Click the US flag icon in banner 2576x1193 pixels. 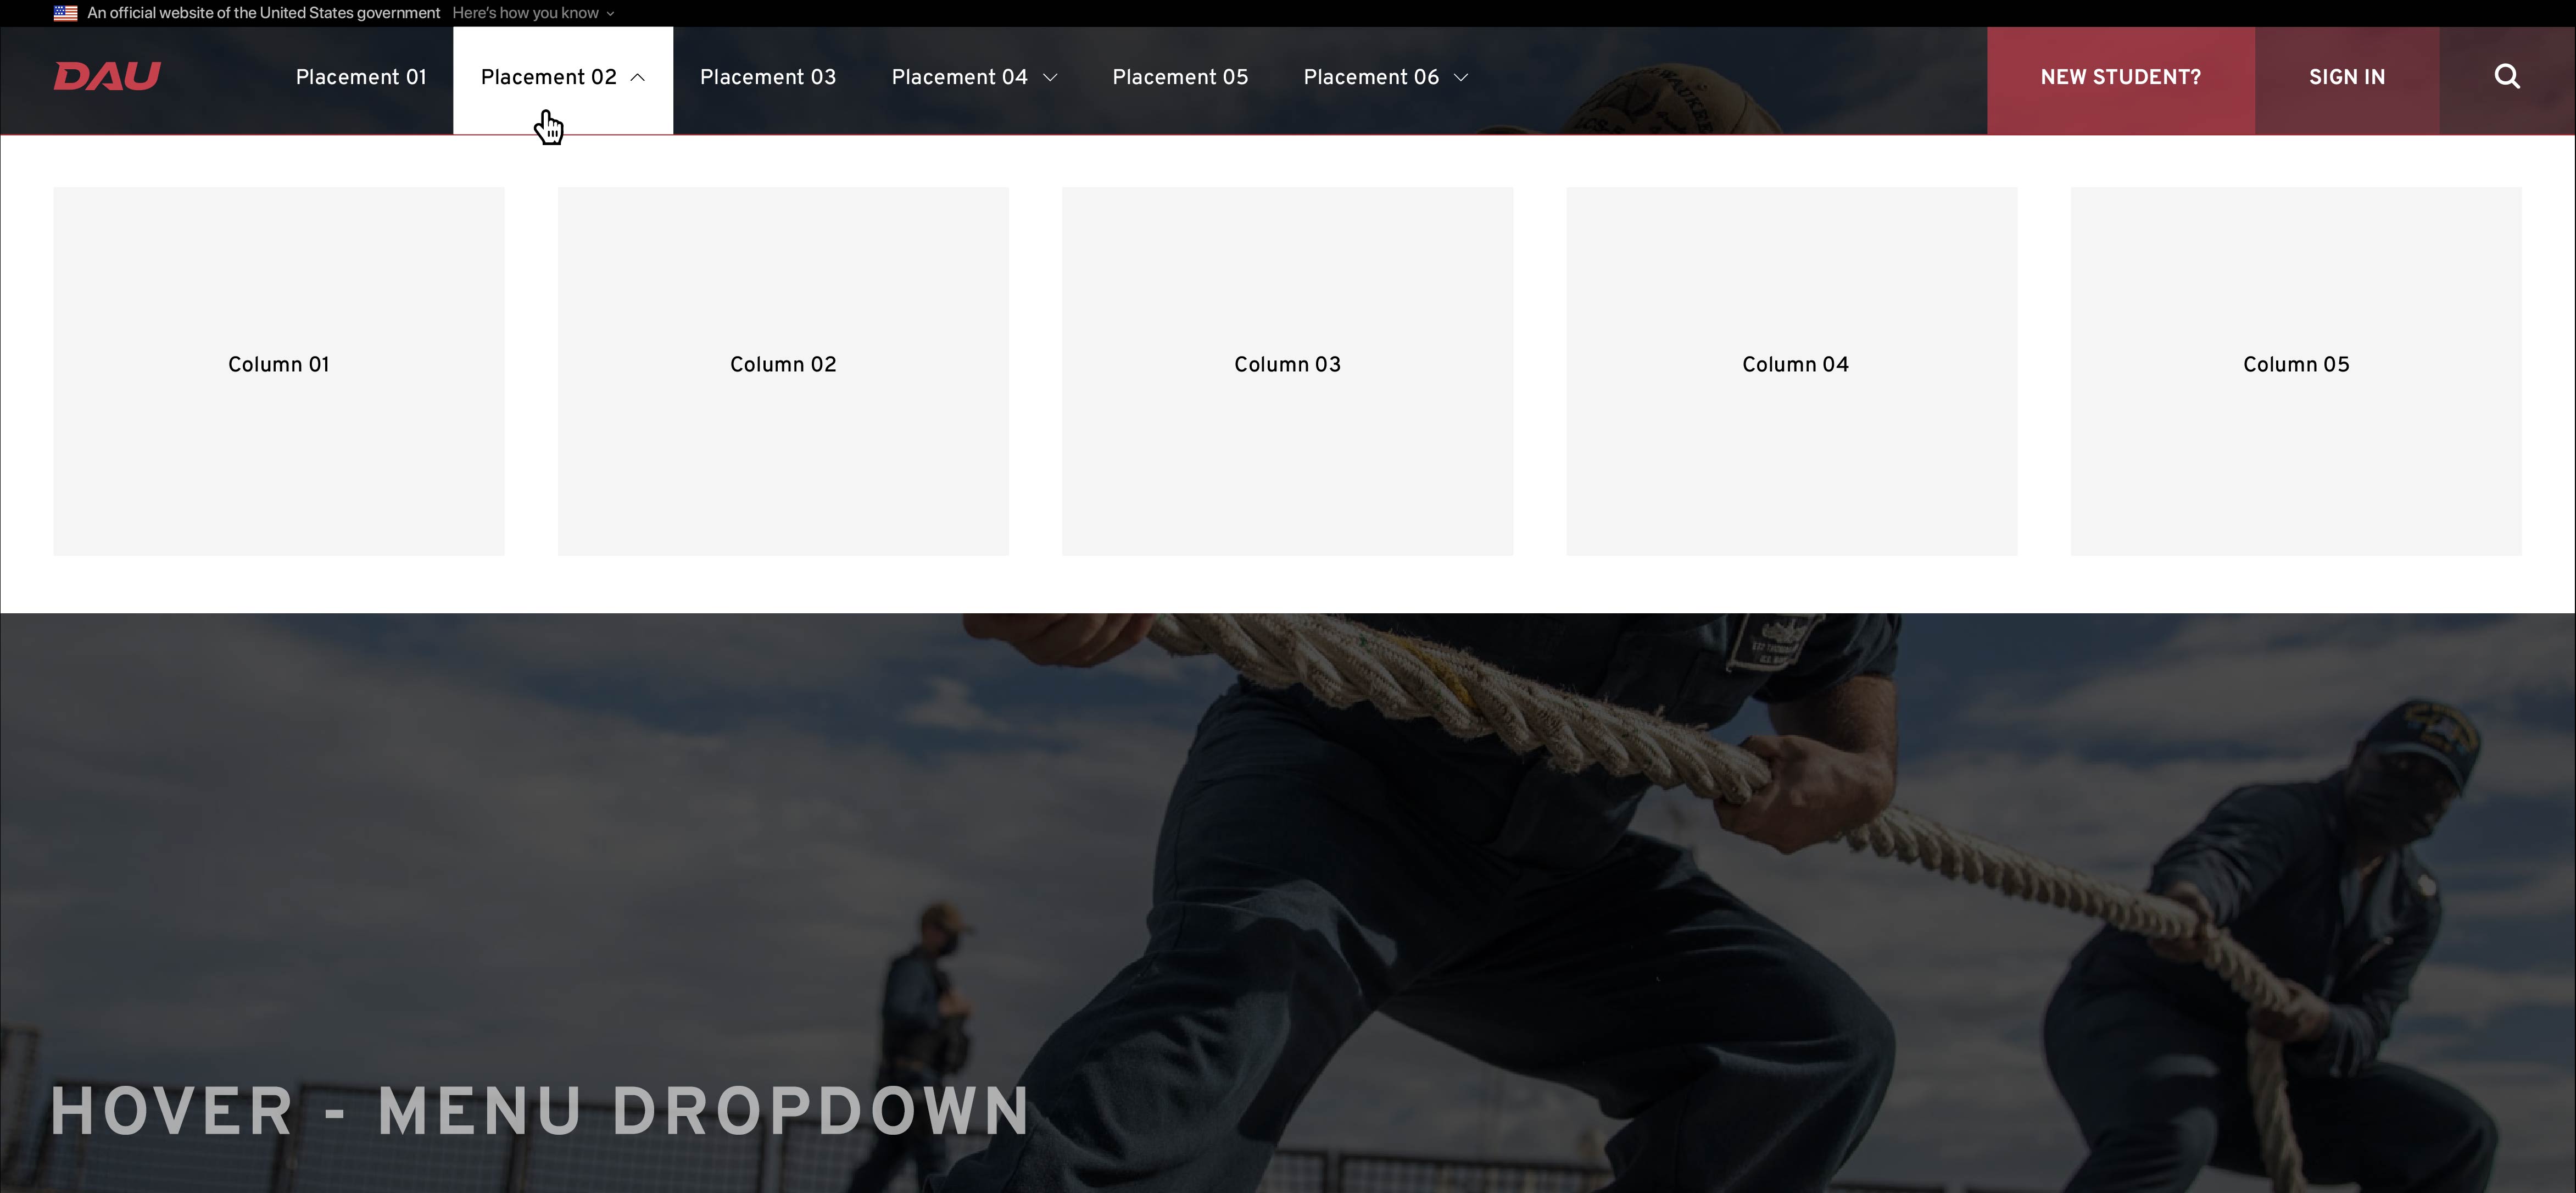click(65, 13)
